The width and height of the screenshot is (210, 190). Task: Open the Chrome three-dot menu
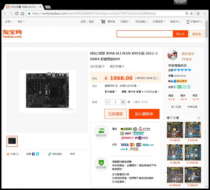point(205,13)
